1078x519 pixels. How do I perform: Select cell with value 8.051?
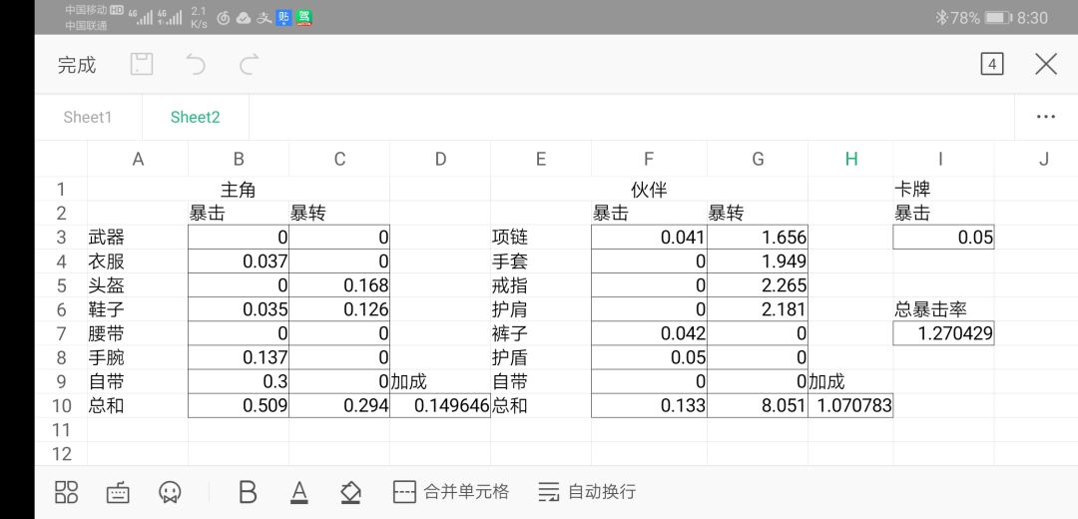click(x=758, y=405)
